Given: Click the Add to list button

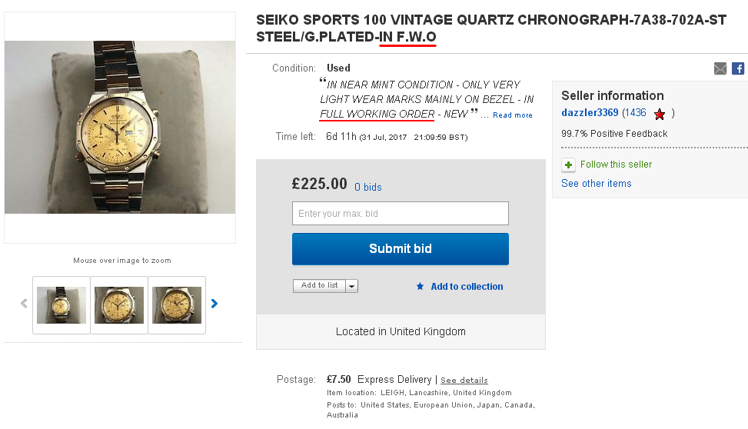Looking at the screenshot, I should point(319,286).
